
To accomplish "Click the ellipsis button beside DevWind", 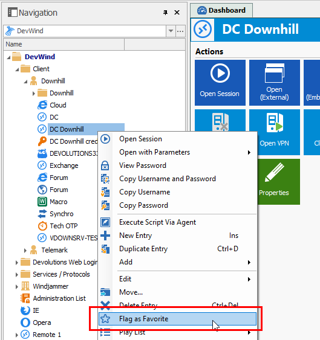I will [180, 31].
